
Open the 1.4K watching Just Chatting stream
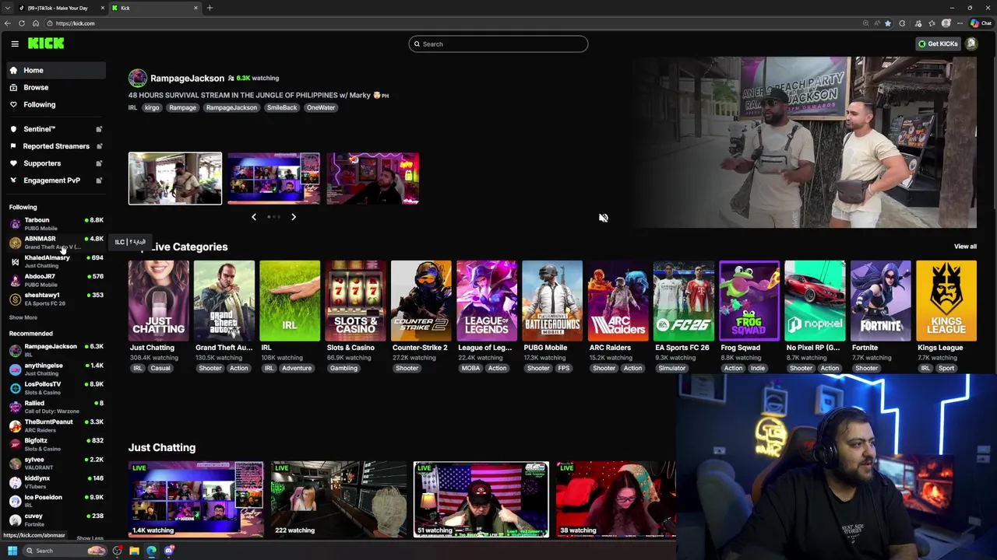pos(196,499)
